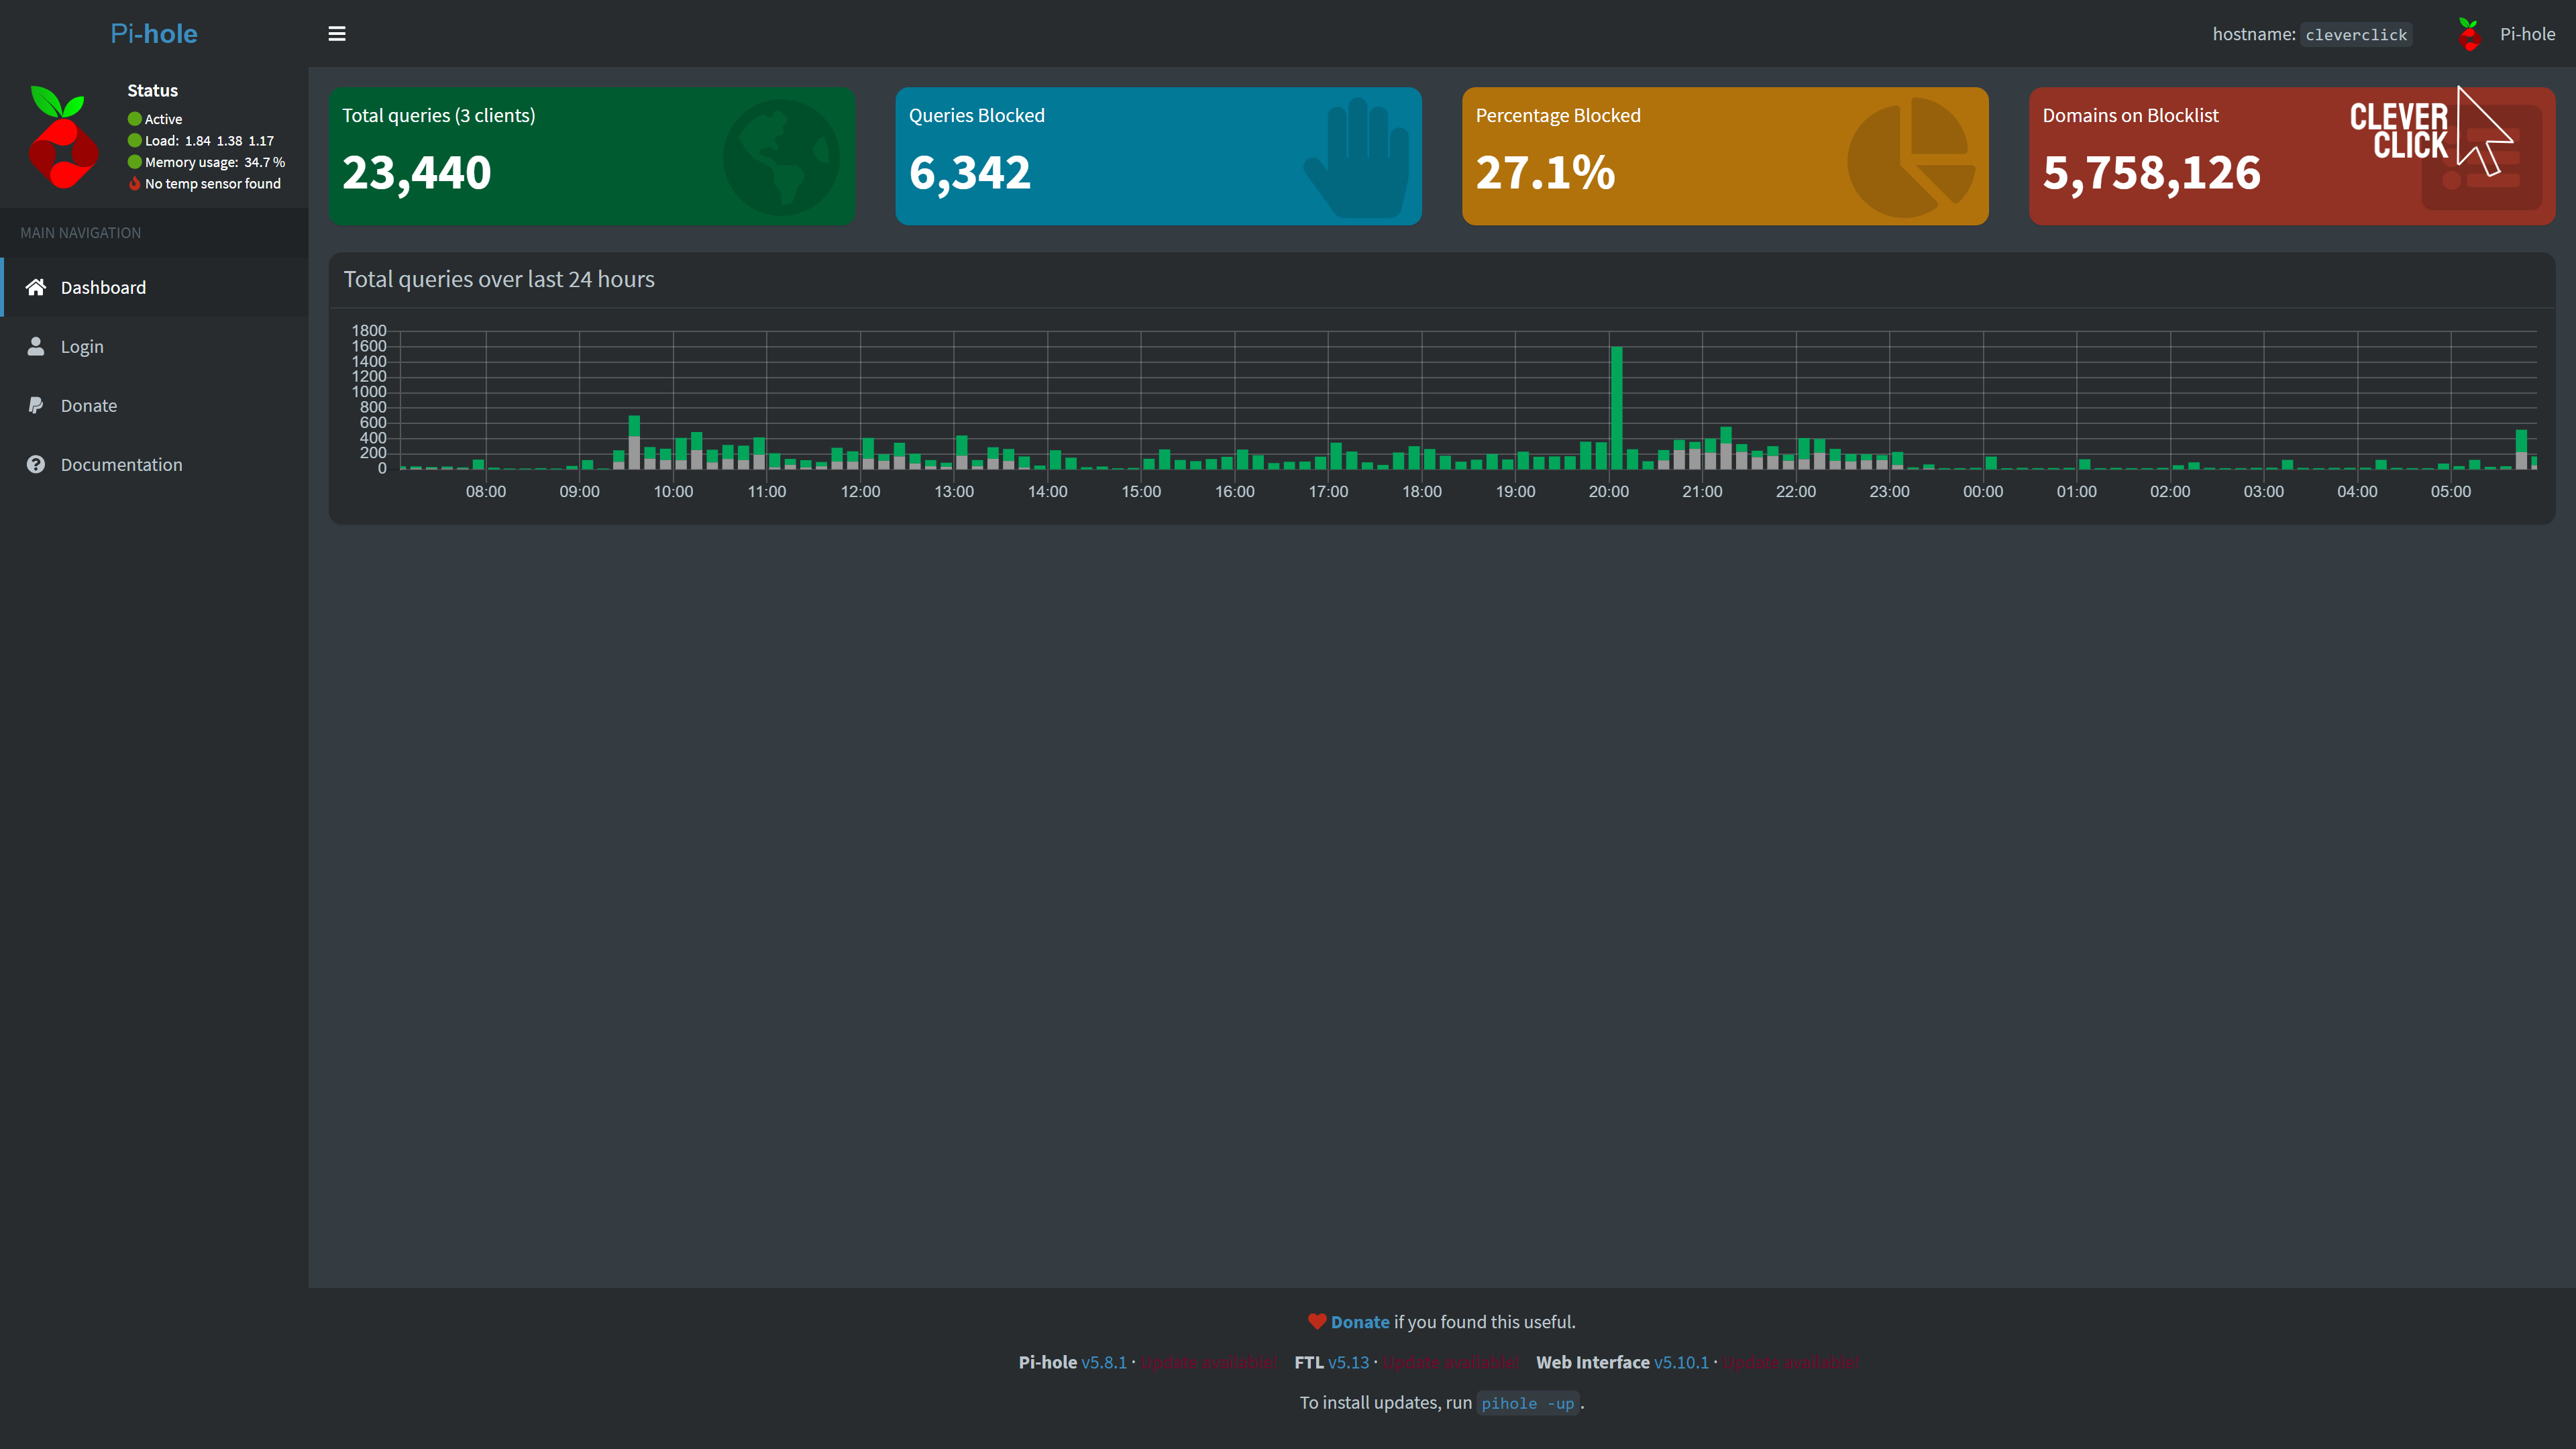
Task: Open the Documentation navigation item
Action: (121, 465)
